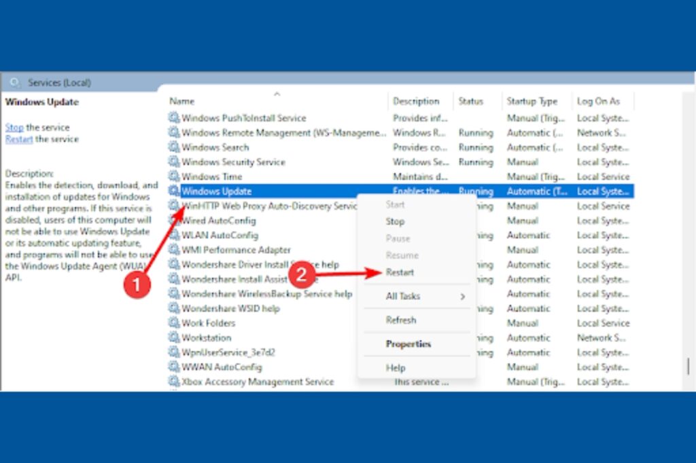Viewport: 696px width, 463px height.
Task: Click the vertical scrollbar of services list
Action: (x=688, y=367)
